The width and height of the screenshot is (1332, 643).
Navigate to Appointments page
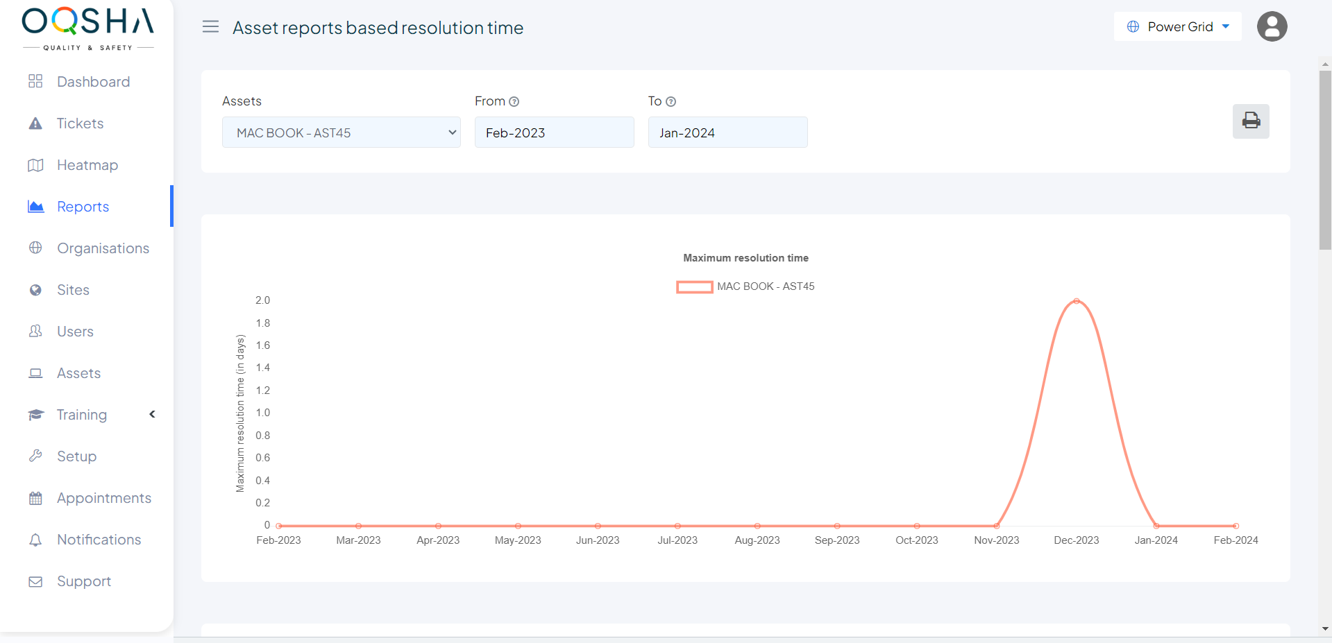pyautogui.click(x=103, y=498)
